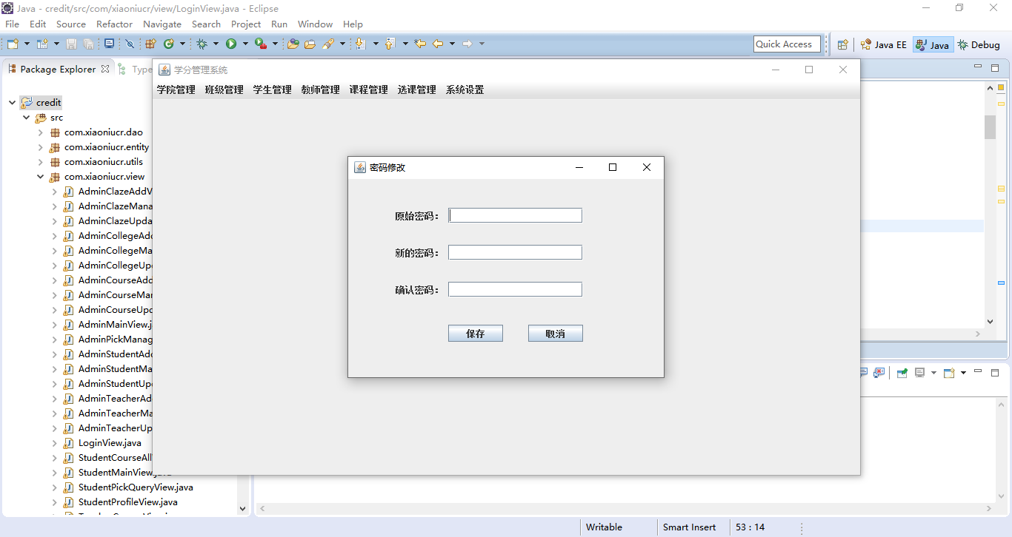Focus the 确认密码 input field
The image size is (1012, 537).
(x=515, y=289)
